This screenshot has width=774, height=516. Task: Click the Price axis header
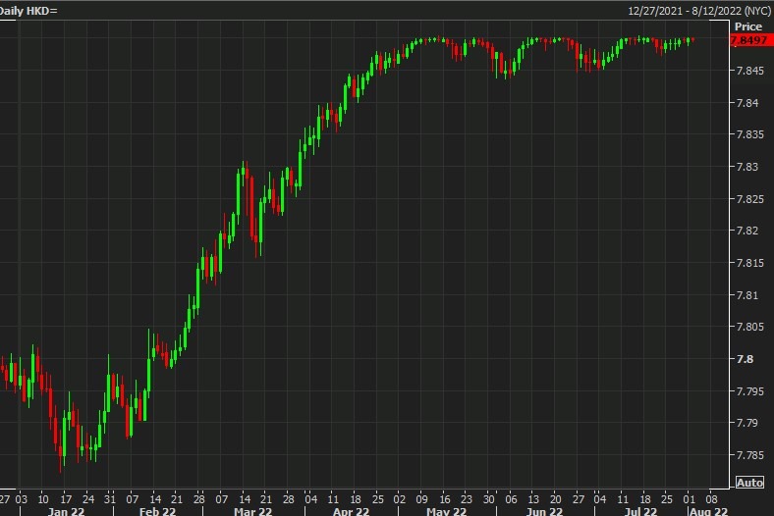click(x=748, y=26)
